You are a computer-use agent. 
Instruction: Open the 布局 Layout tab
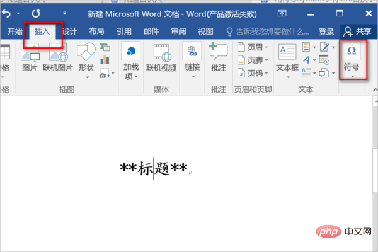pos(97,31)
